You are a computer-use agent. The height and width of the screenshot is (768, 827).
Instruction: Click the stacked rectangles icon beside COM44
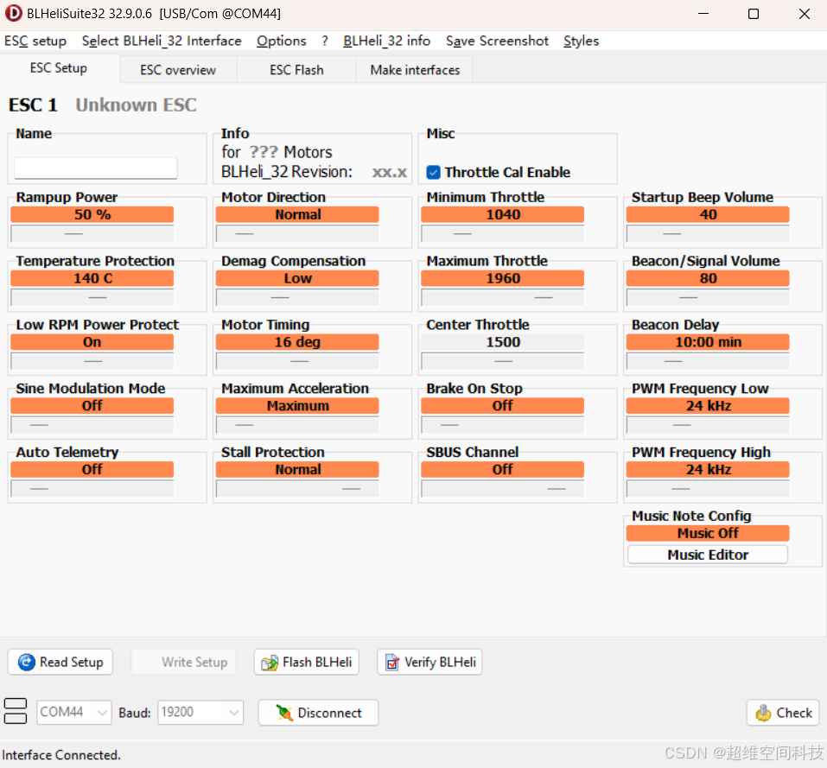pyautogui.click(x=16, y=711)
